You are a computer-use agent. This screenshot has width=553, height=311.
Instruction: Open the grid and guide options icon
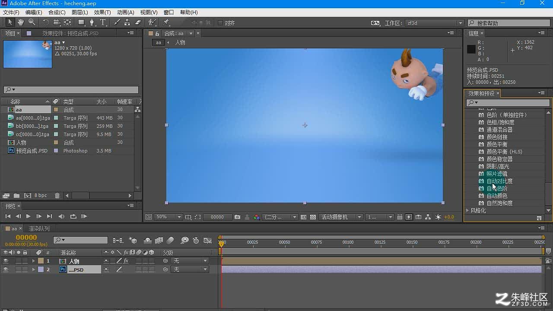tap(188, 217)
